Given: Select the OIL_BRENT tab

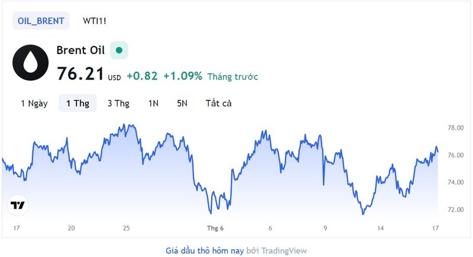Looking at the screenshot, I should pos(41,21).
